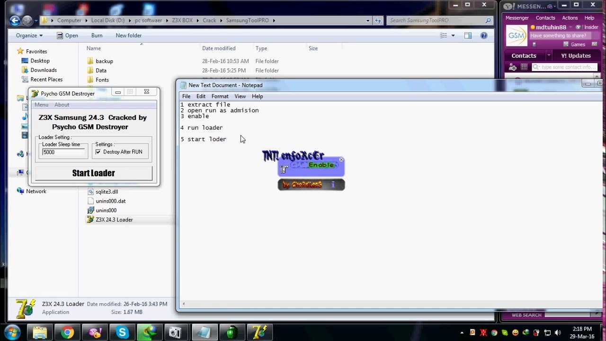Select the Fonts folder
Viewport: 606px width, 341px height.
pos(102,80)
